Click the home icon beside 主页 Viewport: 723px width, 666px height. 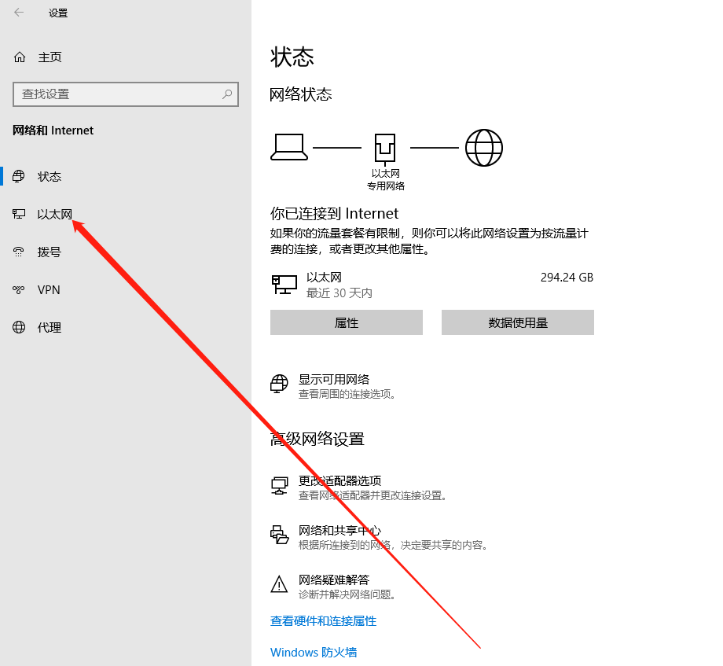[20, 57]
